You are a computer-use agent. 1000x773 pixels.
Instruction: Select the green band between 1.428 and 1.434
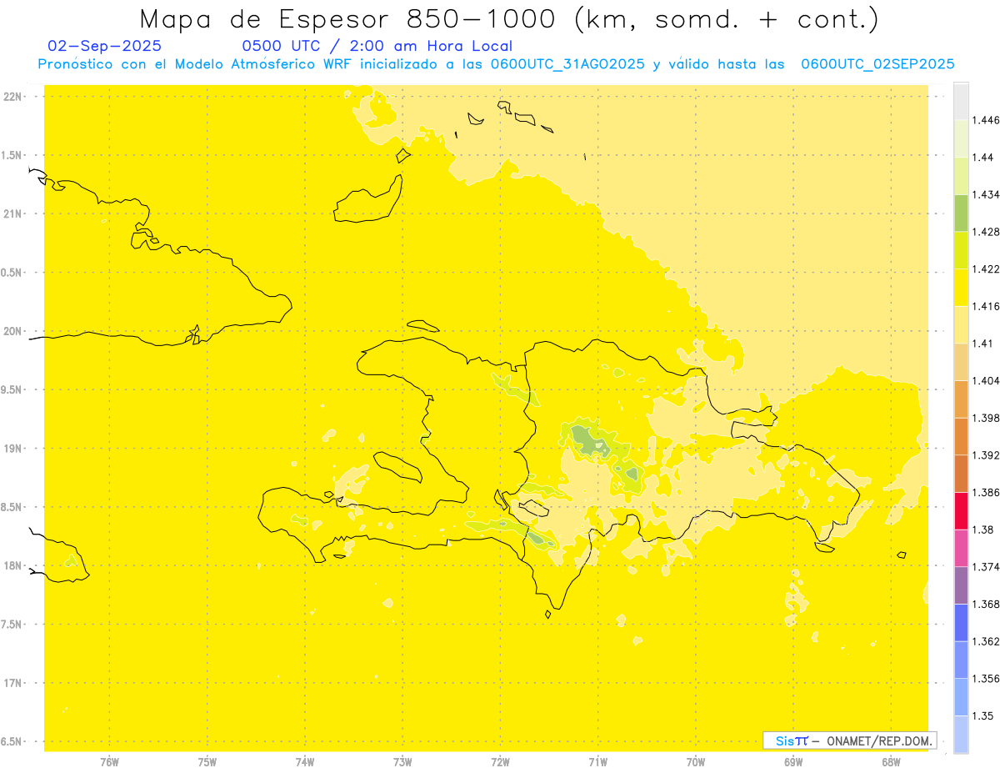pyautogui.click(x=961, y=213)
